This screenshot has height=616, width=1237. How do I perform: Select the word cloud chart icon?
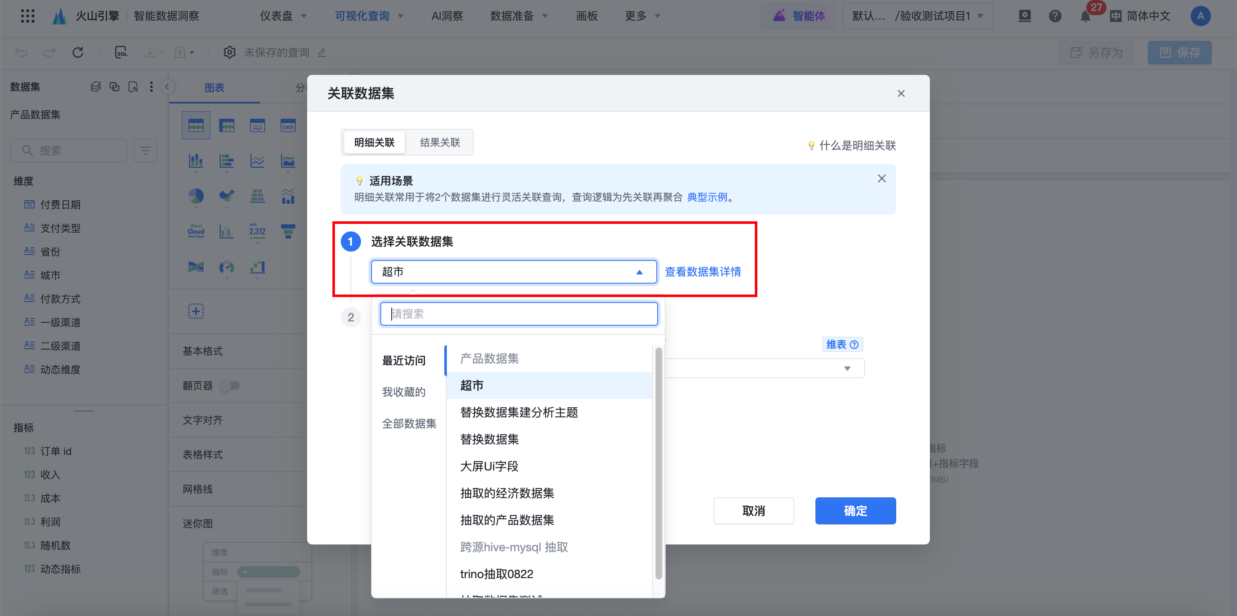pyautogui.click(x=196, y=231)
